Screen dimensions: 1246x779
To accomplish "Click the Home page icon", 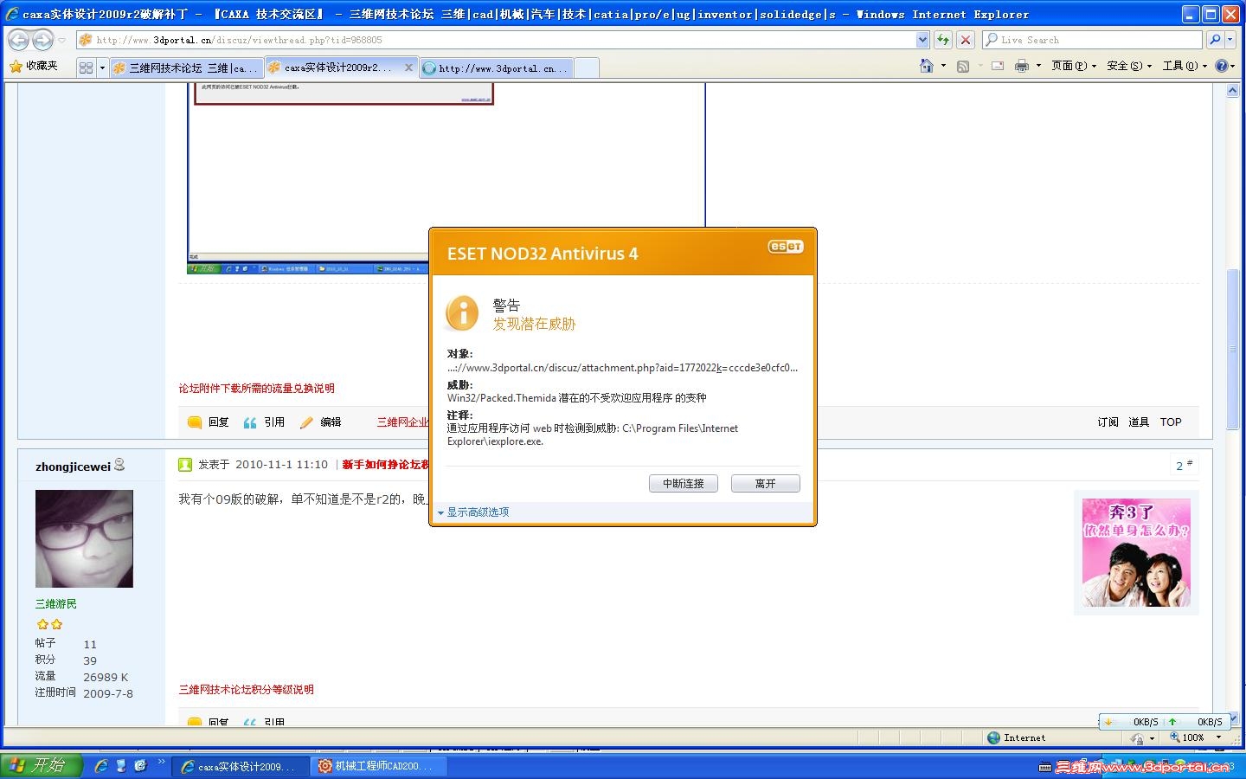I will [x=927, y=66].
